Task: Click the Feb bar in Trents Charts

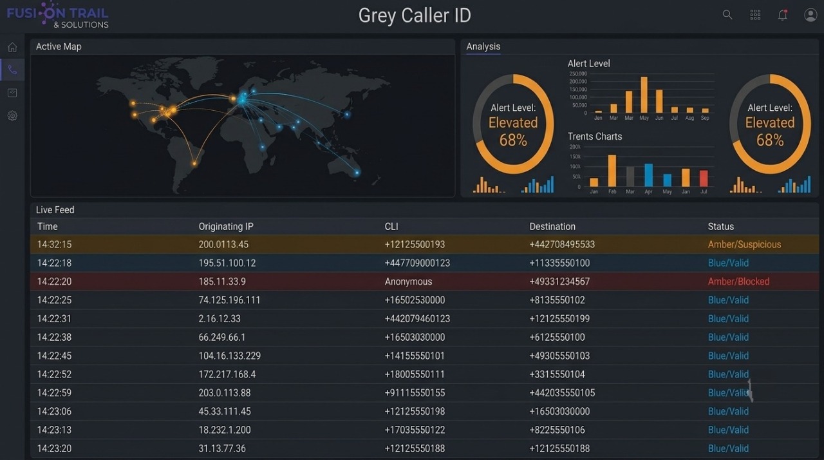Action: point(612,171)
